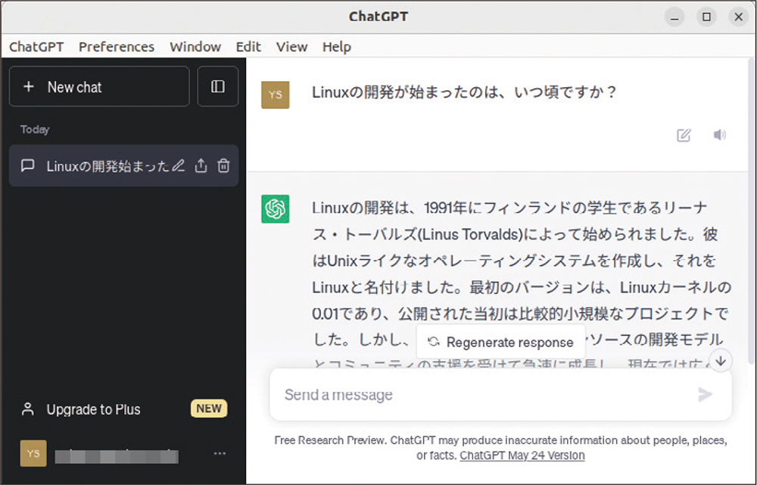
Task: Jump to the latest reply with the down arrow
Action: click(721, 363)
